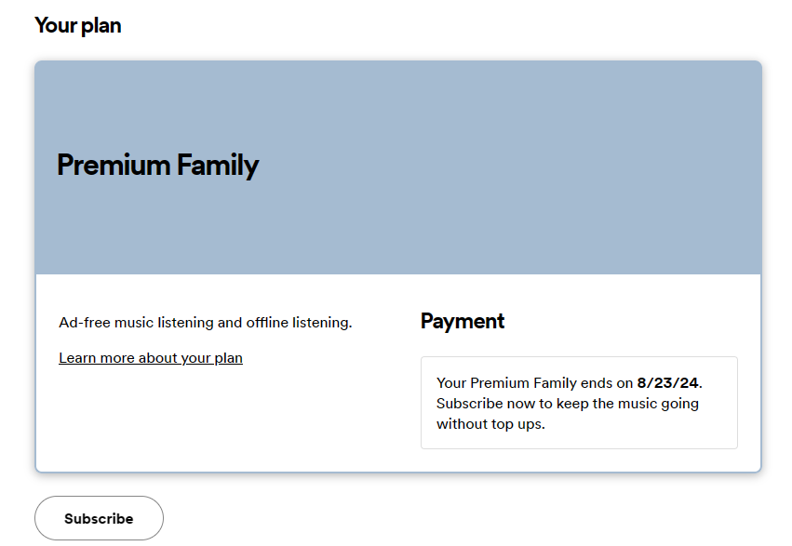Image resolution: width=792 pixels, height=546 pixels.
Task: Click the word 'plan' in the top heading
Action: tap(101, 25)
